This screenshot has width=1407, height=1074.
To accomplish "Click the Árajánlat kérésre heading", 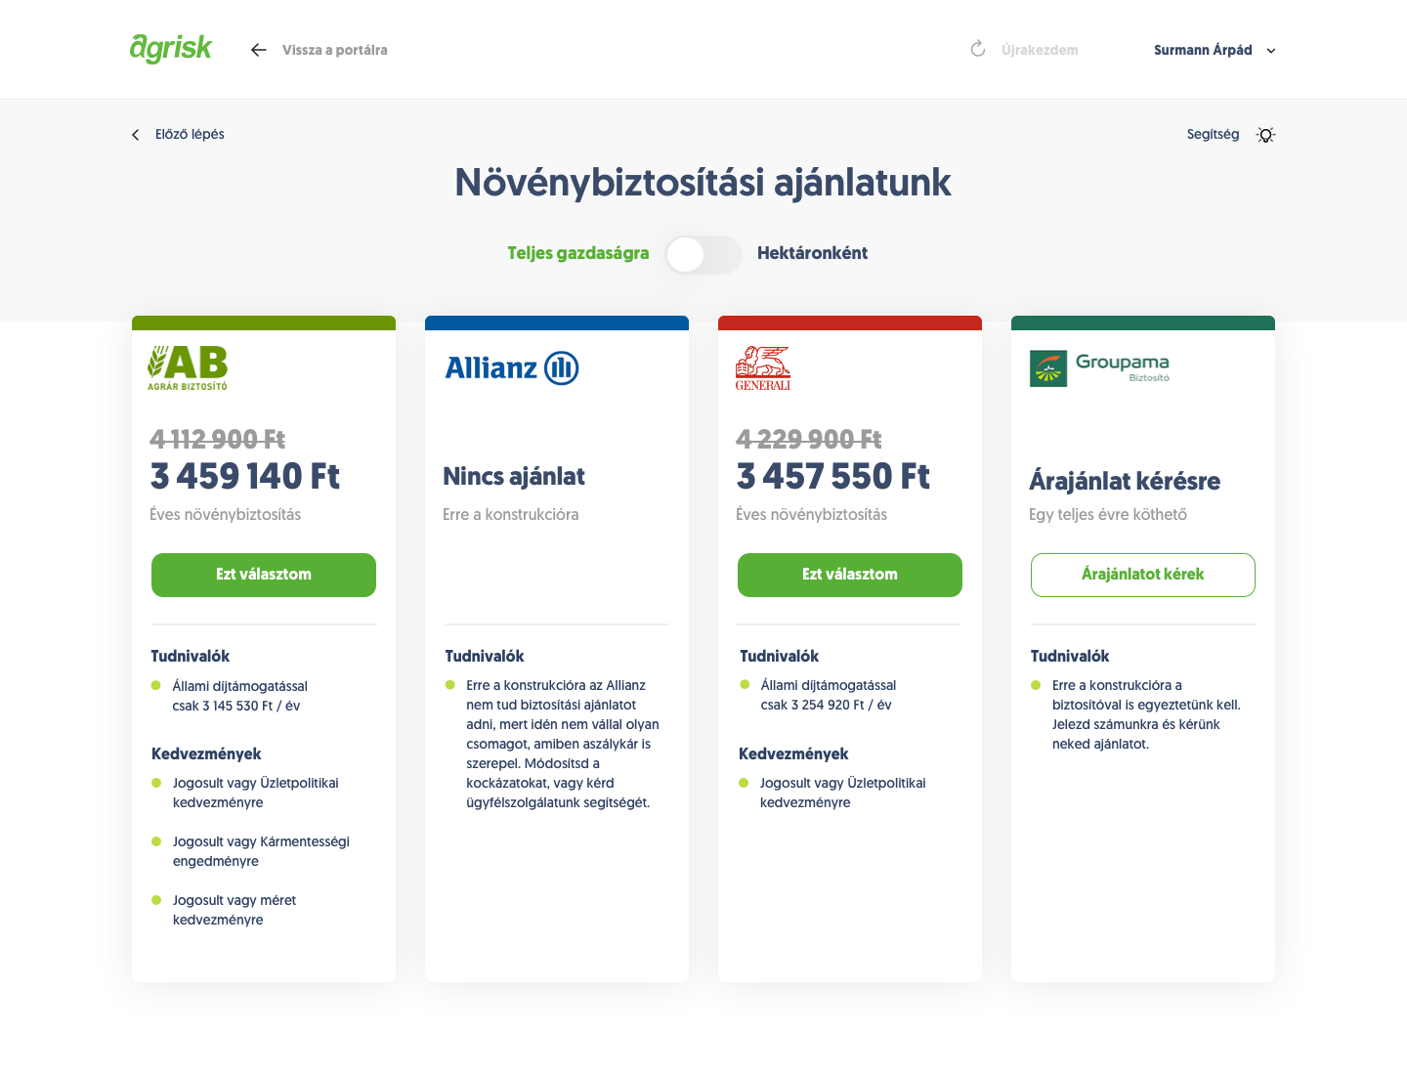I will tap(1125, 481).
